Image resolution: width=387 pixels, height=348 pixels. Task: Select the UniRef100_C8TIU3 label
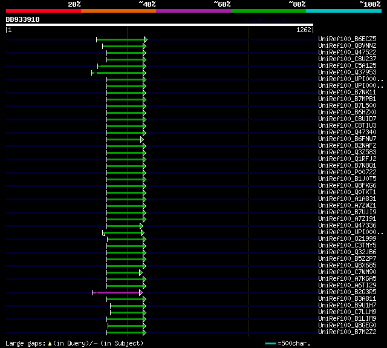coord(347,125)
